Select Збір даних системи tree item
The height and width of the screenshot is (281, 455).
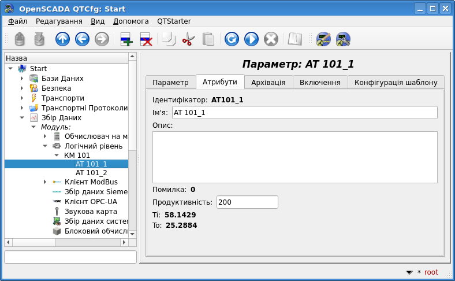(x=96, y=221)
